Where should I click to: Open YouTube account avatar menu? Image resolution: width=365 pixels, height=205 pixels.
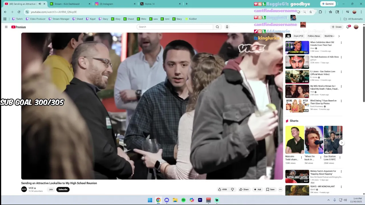pyautogui.click(x=356, y=27)
